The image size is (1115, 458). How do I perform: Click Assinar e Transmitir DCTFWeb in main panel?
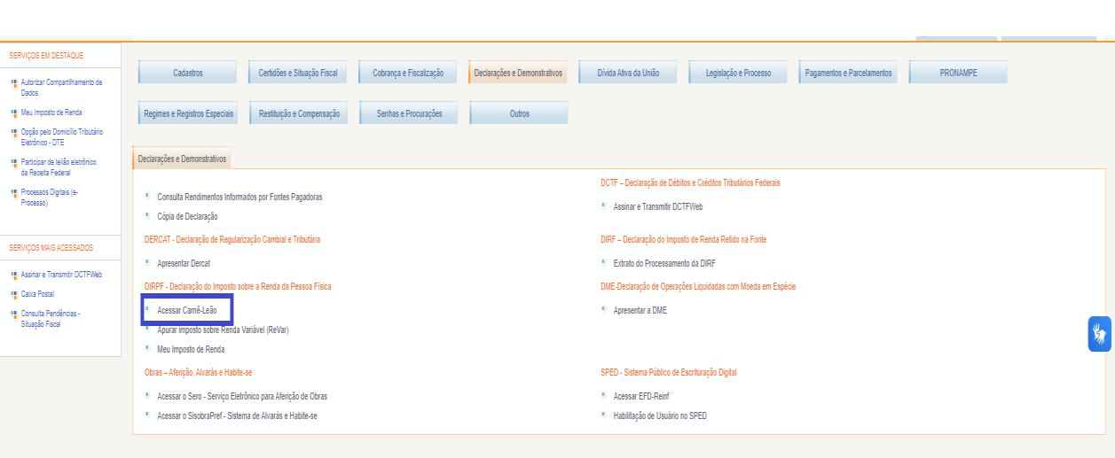[x=658, y=206]
